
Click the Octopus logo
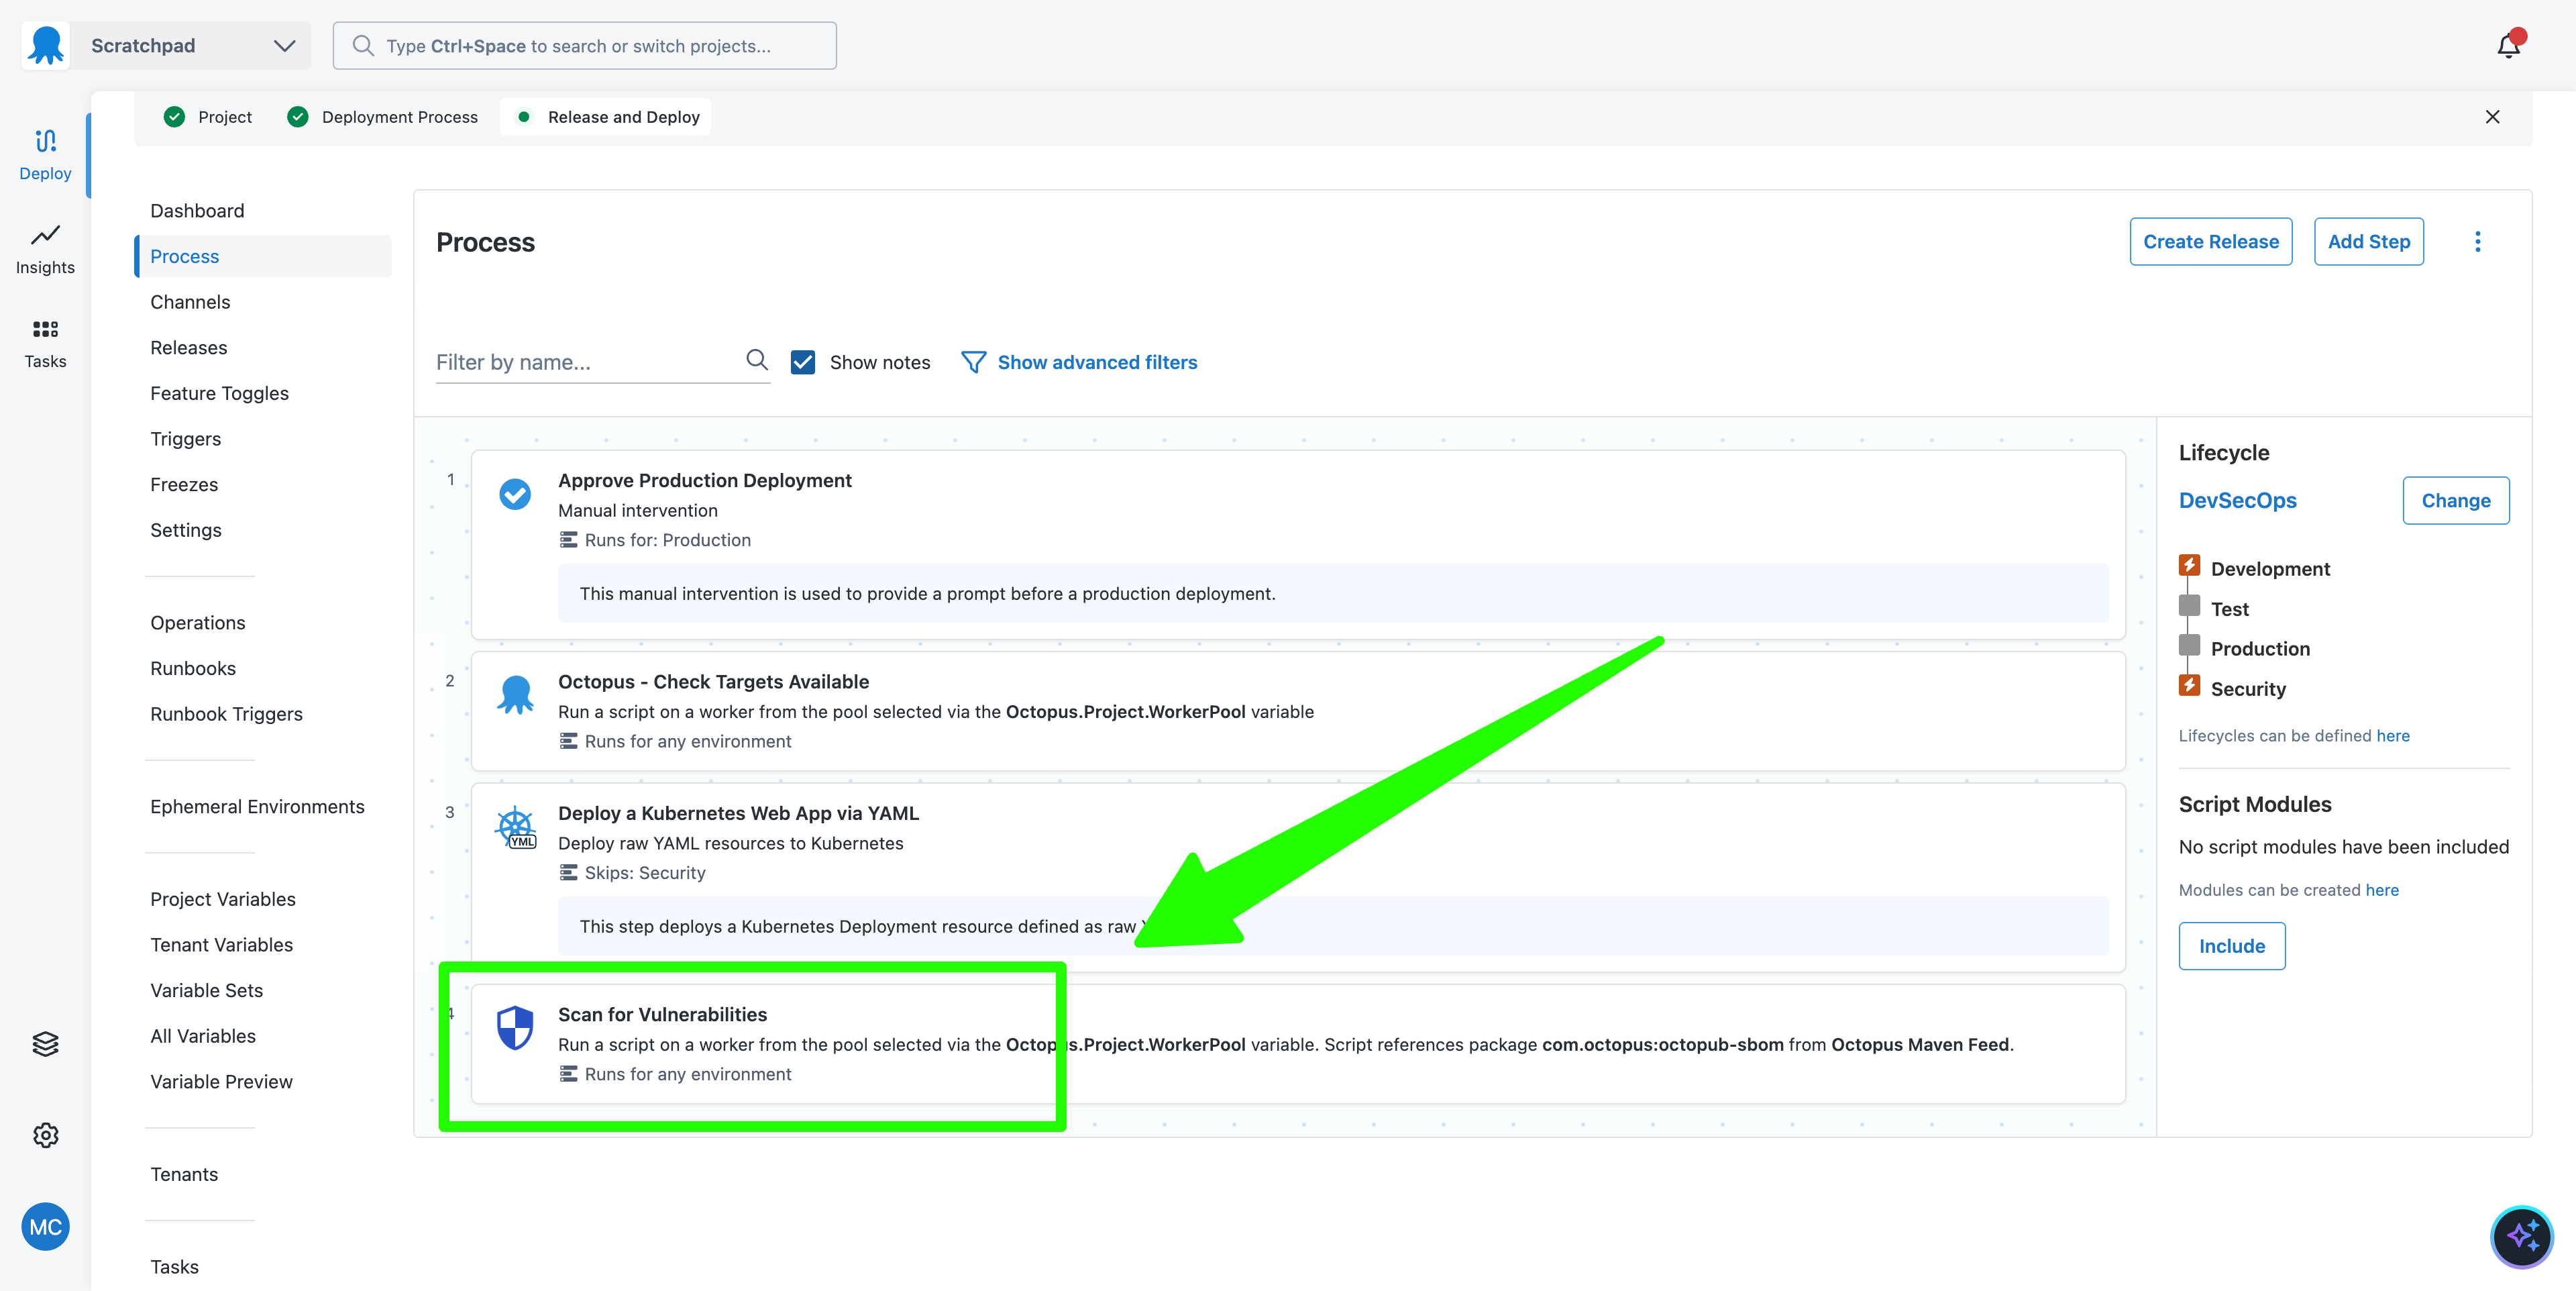coord(45,45)
